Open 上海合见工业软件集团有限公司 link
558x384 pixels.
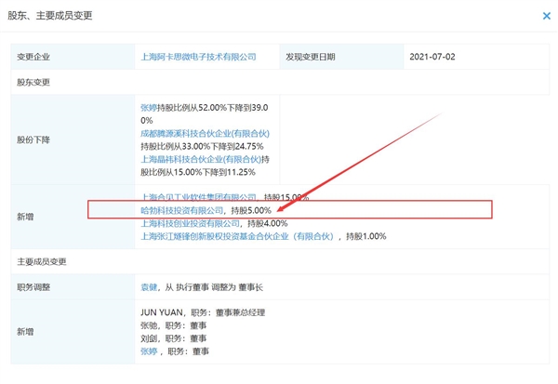[198, 197]
